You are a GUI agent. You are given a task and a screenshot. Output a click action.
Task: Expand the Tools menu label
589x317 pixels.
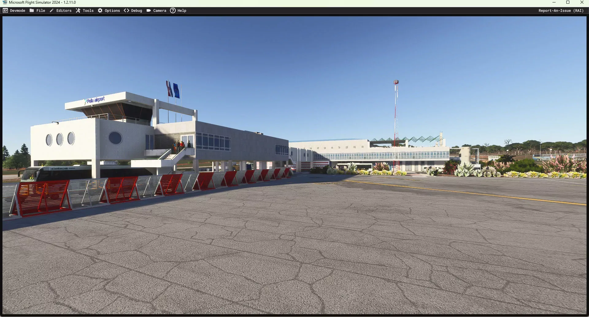[88, 10]
